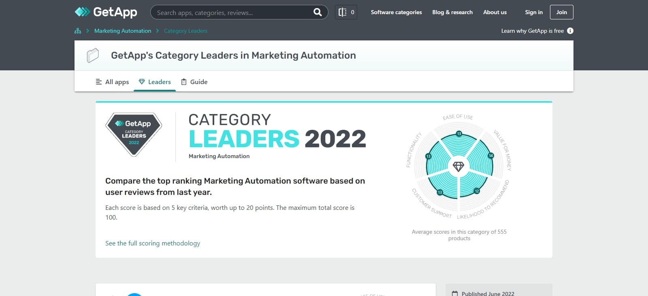This screenshot has height=296, width=648.
Task: Click the sitemap breadcrumb home icon
Action: (x=78, y=31)
